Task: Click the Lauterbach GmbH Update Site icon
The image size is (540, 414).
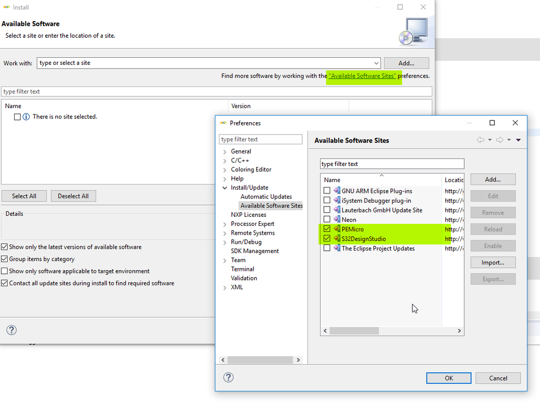Action: pos(337,210)
